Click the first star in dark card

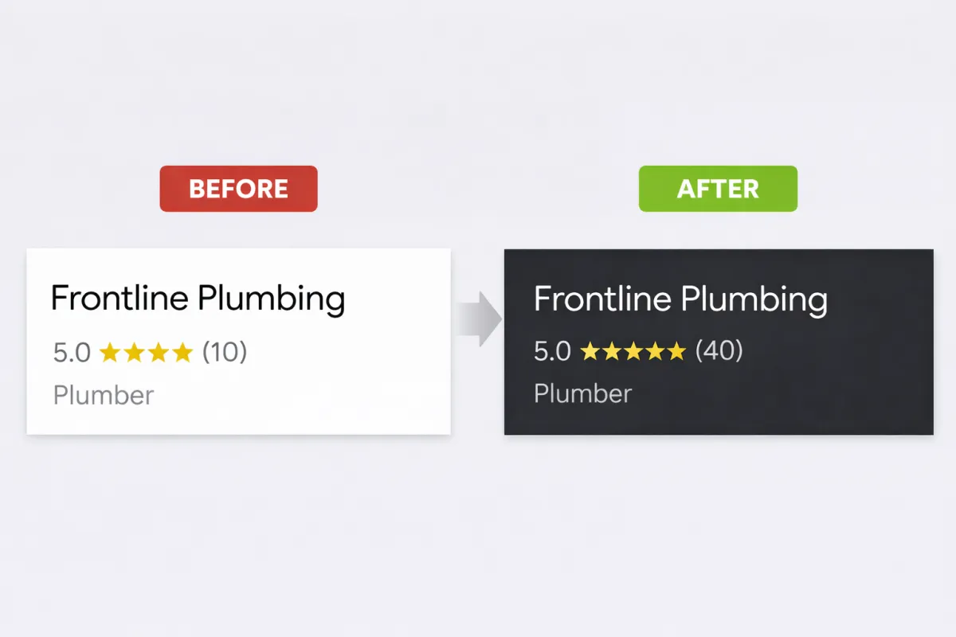tap(590, 351)
